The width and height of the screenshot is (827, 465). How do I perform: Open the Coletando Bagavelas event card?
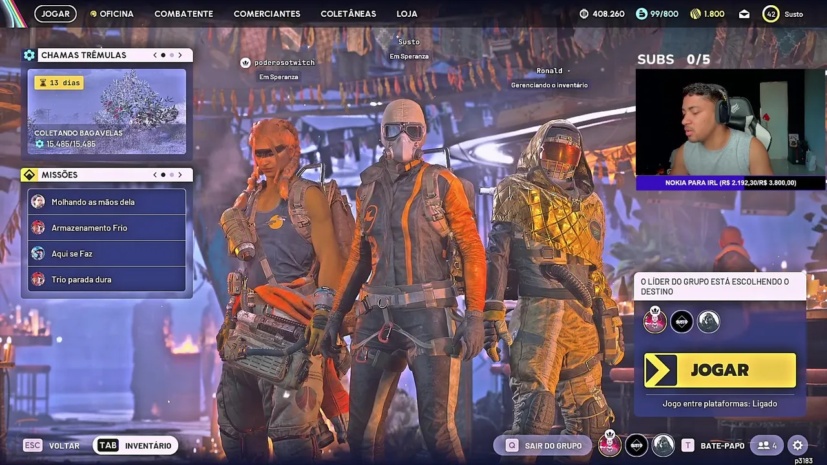point(107,111)
